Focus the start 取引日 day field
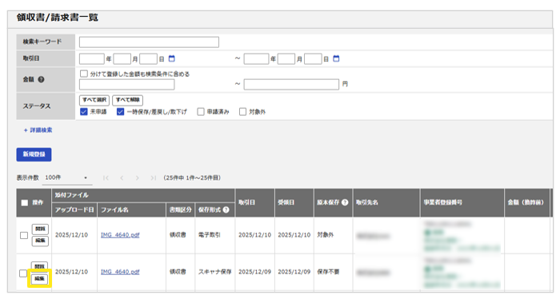Screen dimensions: 560x299 click(149, 59)
